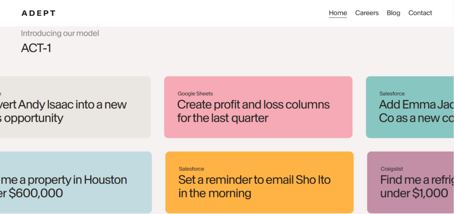Screen dimensions: 454x214
Task: Go to the Home page
Action: (x=338, y=13)
